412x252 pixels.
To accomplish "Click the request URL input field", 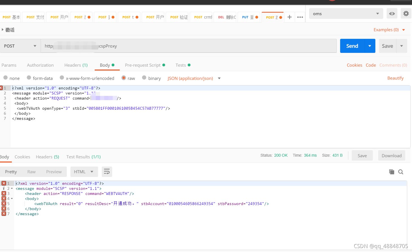I will coord(189,46).
